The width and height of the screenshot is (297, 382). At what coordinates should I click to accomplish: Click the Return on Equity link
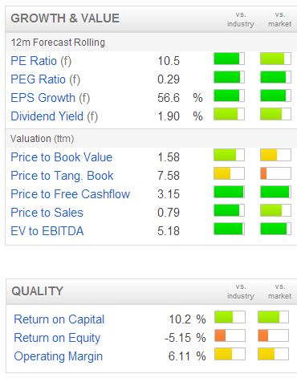(x=57, y=338)
